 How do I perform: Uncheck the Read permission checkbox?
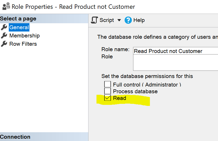[x=108, y=98]
